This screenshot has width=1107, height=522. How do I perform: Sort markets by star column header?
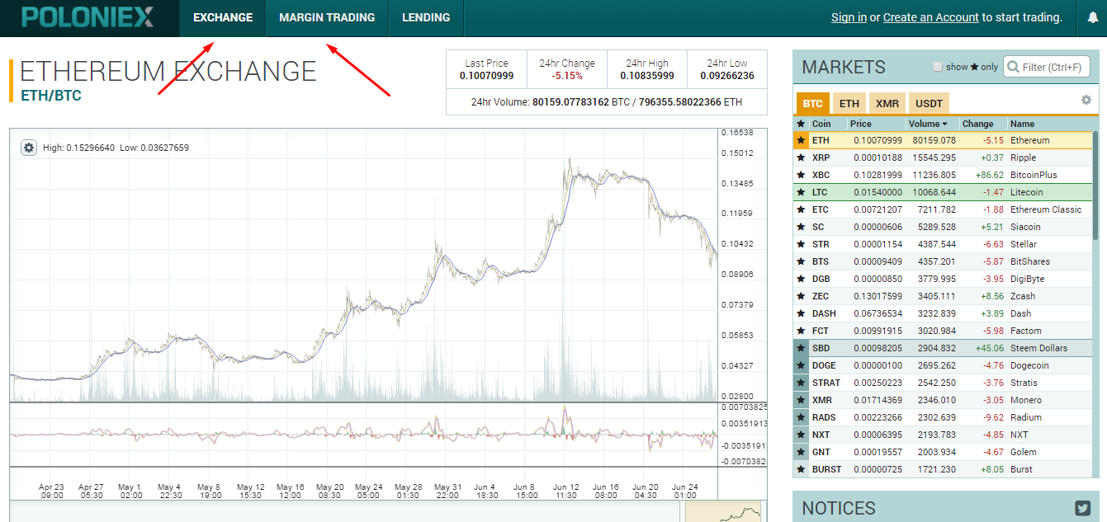(801, 124)
